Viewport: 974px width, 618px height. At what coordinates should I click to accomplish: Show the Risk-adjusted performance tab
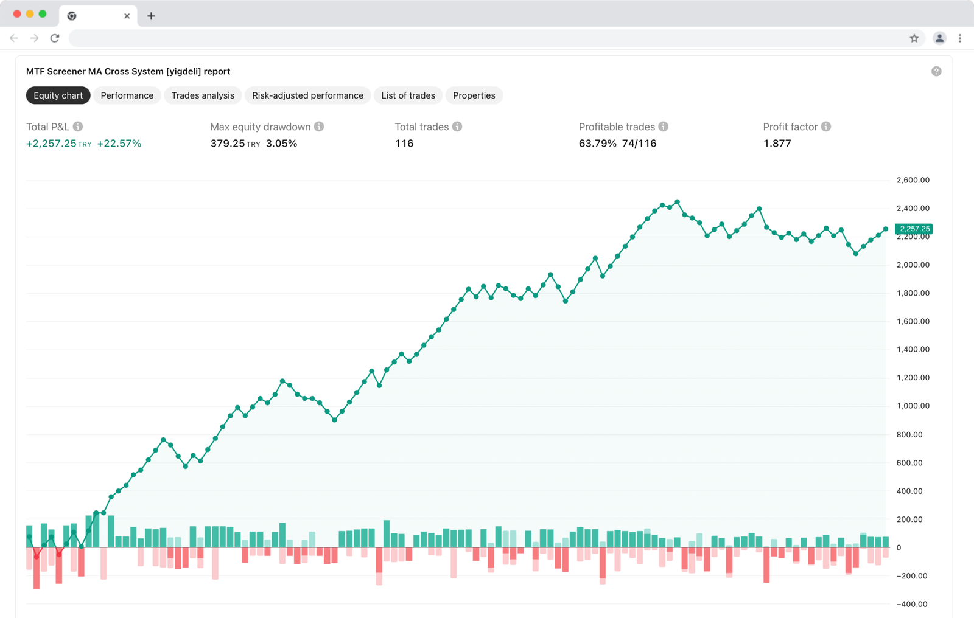(x=307, y=95)
